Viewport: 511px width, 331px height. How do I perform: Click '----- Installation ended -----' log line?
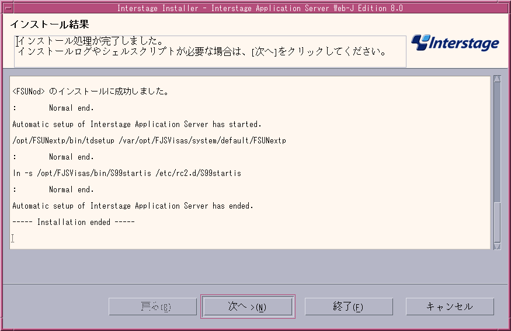click(74, 222)
